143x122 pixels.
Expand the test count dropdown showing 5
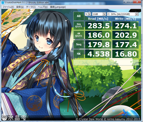coord(88,14)
